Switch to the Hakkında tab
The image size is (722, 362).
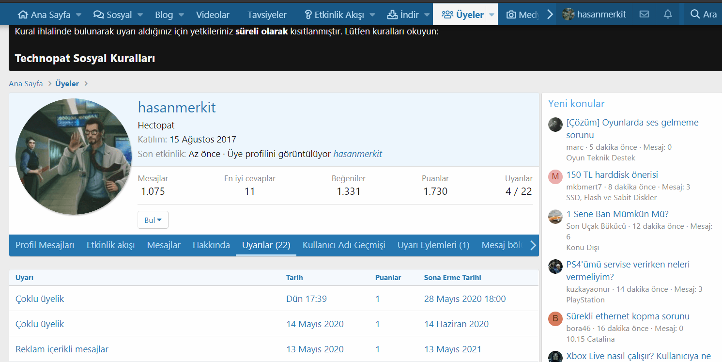click(x=211, y=245)
